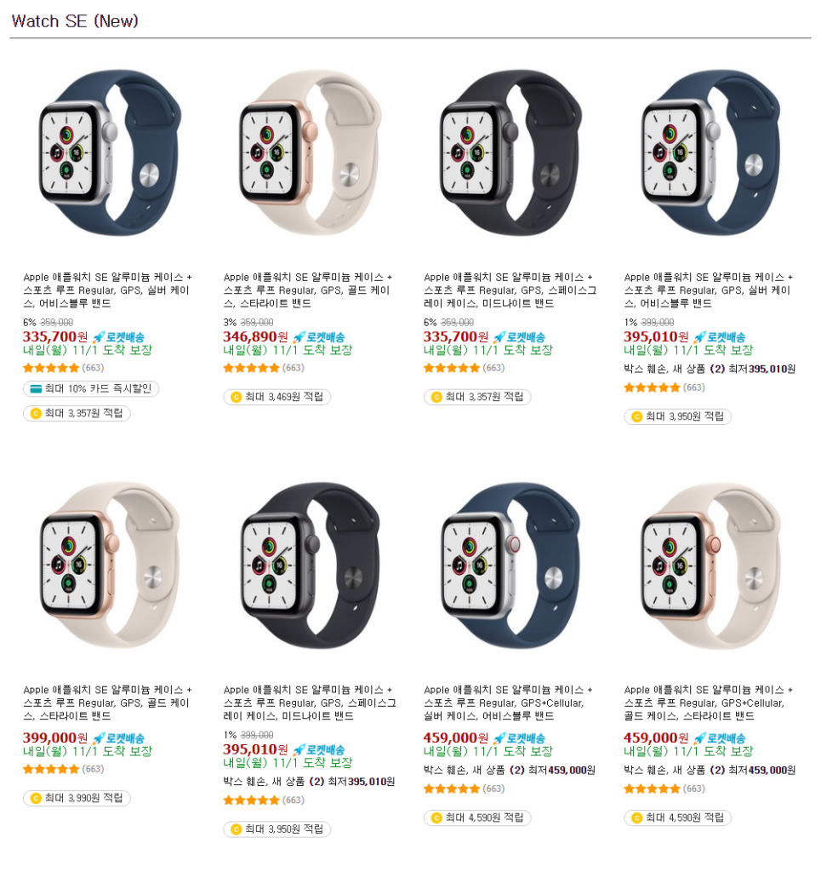Image resolution: width=821 pixels, height=872 pixels.
Task: Open the gold case Starlight watch image priced 346,890원
Action: tap(310, 153)
